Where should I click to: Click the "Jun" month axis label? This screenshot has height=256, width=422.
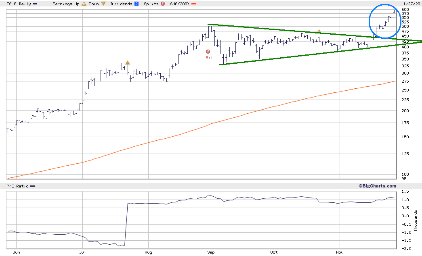tap(17, 252)
